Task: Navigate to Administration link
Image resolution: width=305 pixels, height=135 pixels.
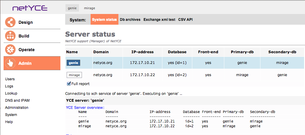Action: coord(17,108)
